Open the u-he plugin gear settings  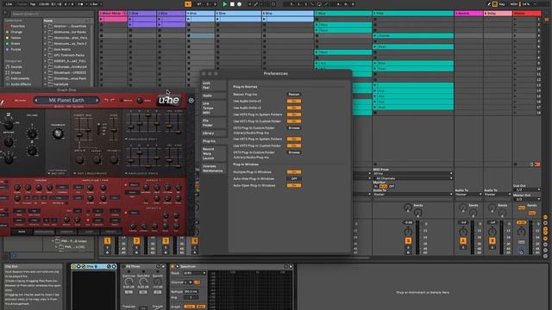(x=191, y=101)
